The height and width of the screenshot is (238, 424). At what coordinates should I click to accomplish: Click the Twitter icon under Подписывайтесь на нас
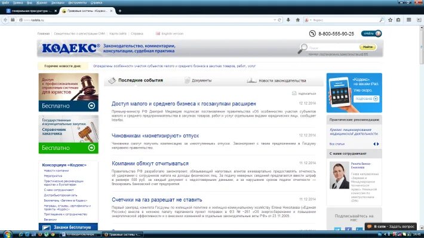pos(337,230)
